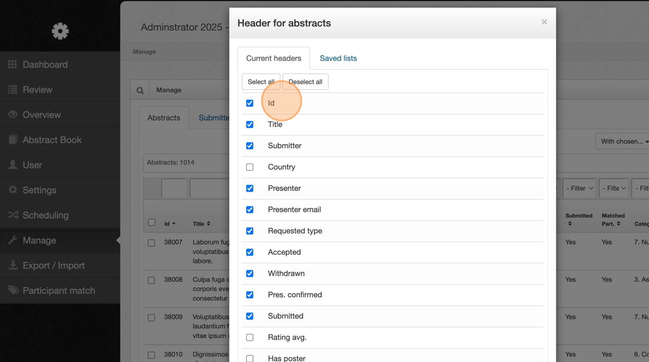Uncheck the Pres. confirmed checkbox
This screenshot has width=649, height=362.
click(x=250, y=295)
